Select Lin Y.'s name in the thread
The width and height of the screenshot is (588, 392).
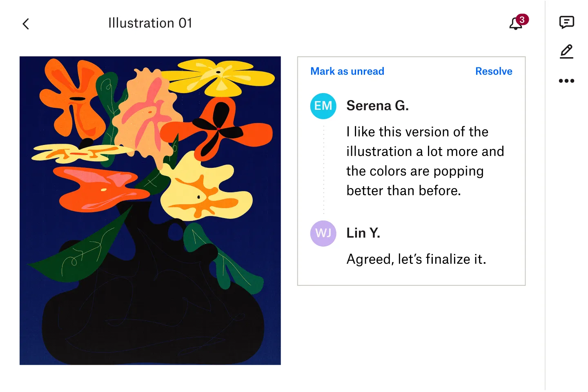click(363, 233)
